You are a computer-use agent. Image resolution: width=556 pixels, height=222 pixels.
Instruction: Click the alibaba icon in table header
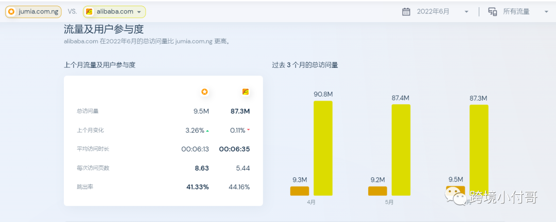point(246,92)
